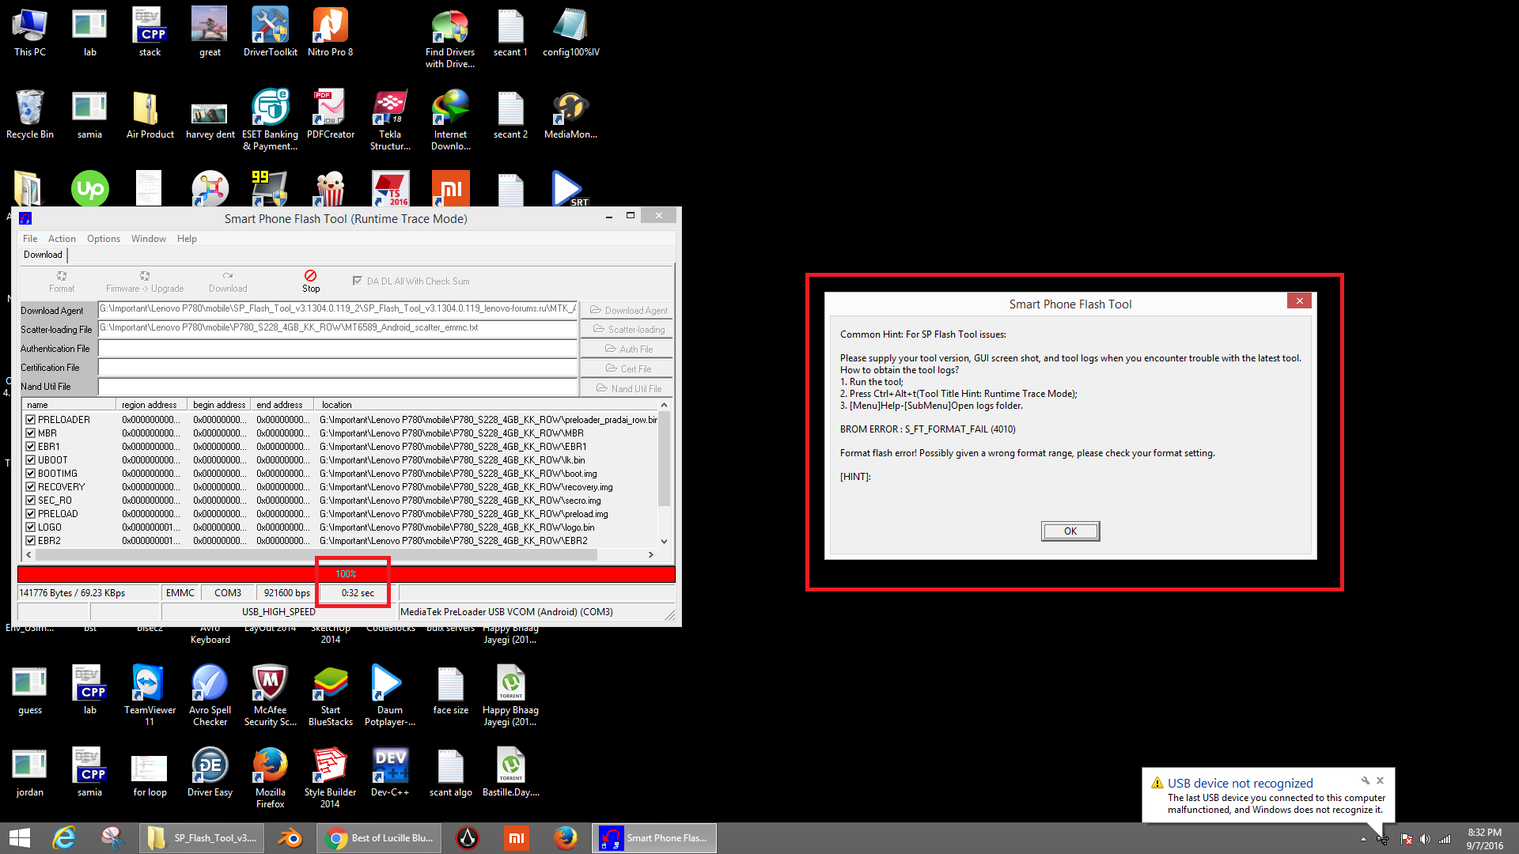The height and width of the screenshot is (854, 1519).
Task: Uncheck the LOGO partition checkbox
Action: point(31,527)
